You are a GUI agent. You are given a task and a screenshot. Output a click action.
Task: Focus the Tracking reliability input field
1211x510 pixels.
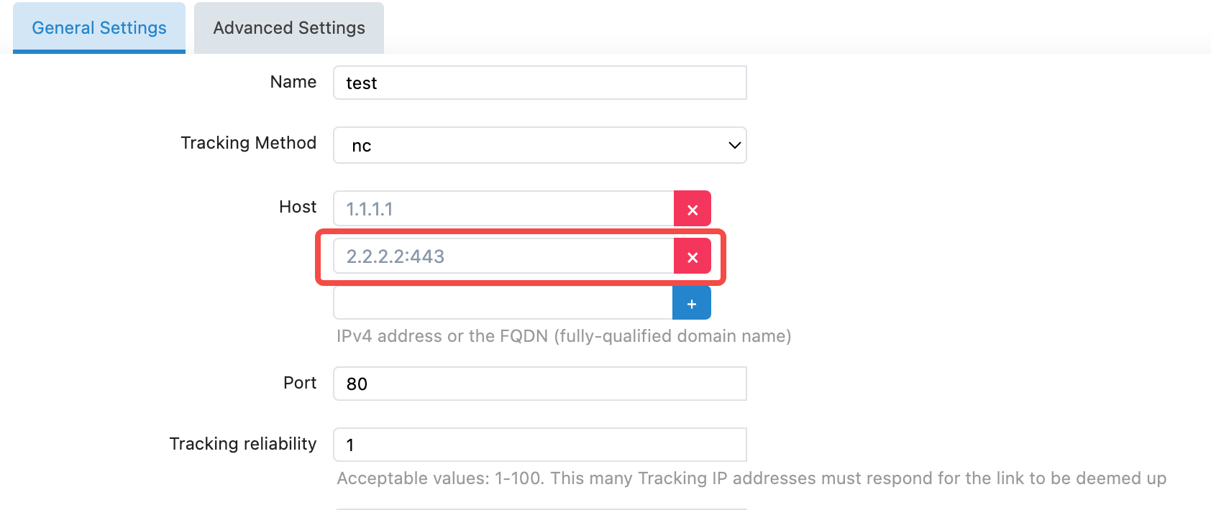pyautogui.click(x=539, y=445)
